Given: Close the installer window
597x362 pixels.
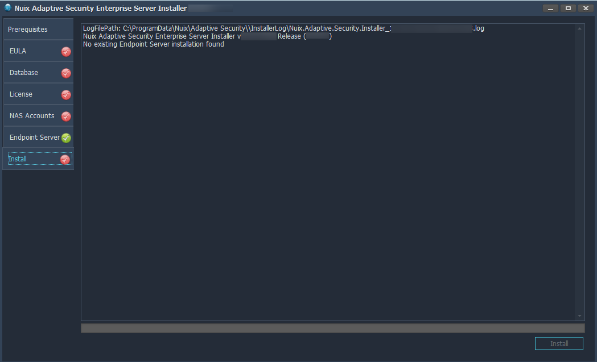Looking at the screenshot, I should pyautogui.click(x=586, y=8).
